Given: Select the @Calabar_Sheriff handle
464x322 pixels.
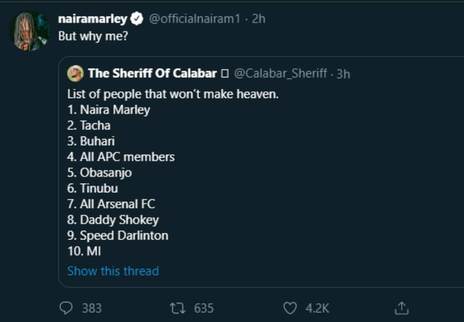Looking at the screenshot, I should click(x=280, y=73).
